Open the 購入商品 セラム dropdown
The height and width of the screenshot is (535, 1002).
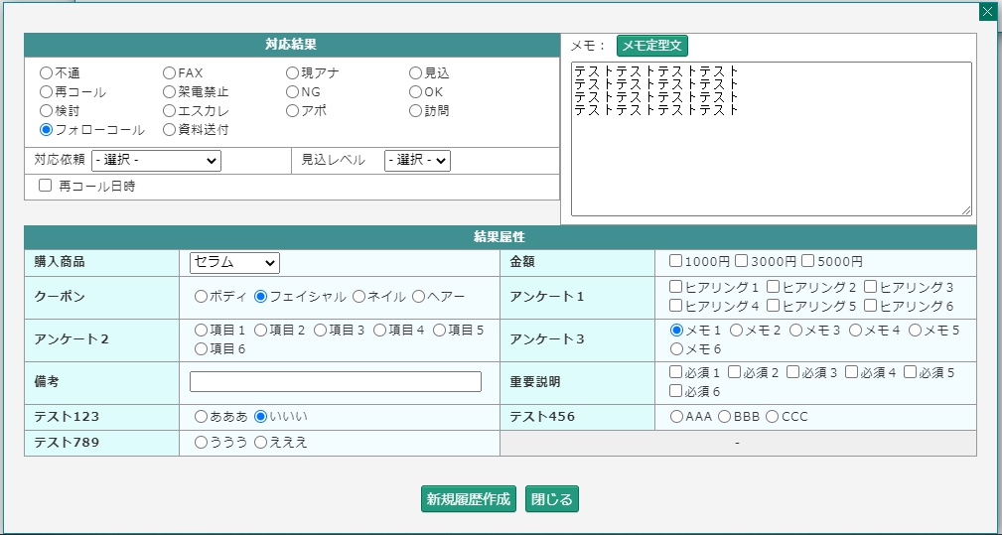234,262
